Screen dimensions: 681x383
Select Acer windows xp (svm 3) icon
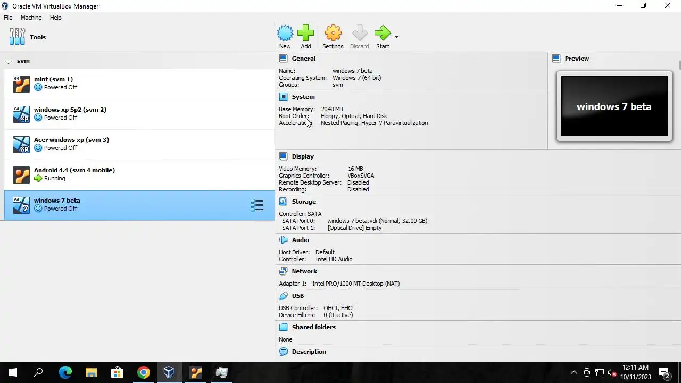coord(21,144)
